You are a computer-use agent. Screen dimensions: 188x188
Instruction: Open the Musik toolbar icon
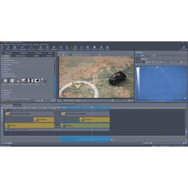[47, 47]
